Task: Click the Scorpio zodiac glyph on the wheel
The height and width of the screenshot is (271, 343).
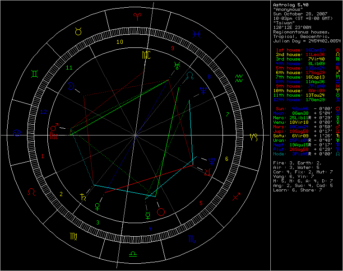Action: 192,239
